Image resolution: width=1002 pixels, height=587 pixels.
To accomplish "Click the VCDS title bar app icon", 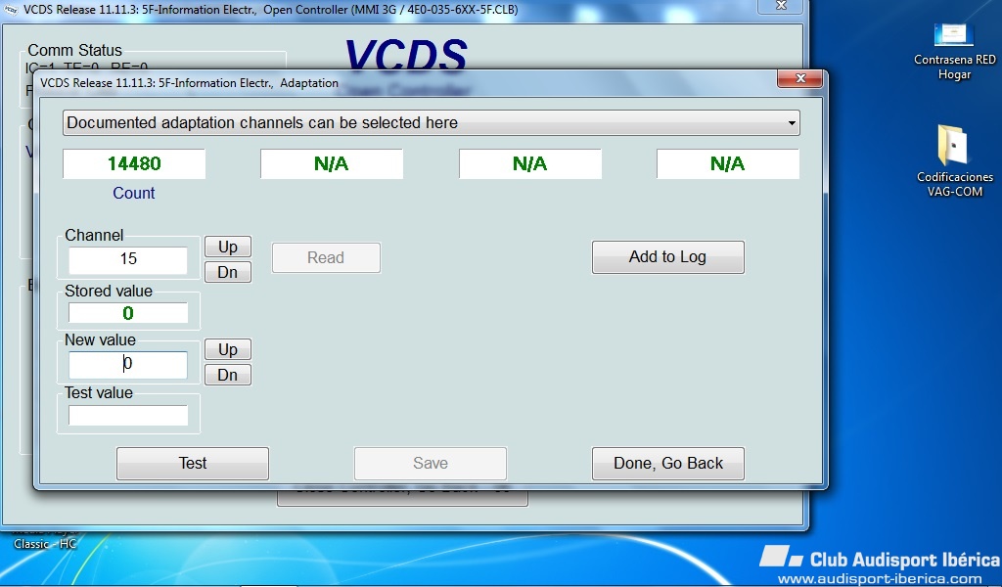I will tap(10, 10).
